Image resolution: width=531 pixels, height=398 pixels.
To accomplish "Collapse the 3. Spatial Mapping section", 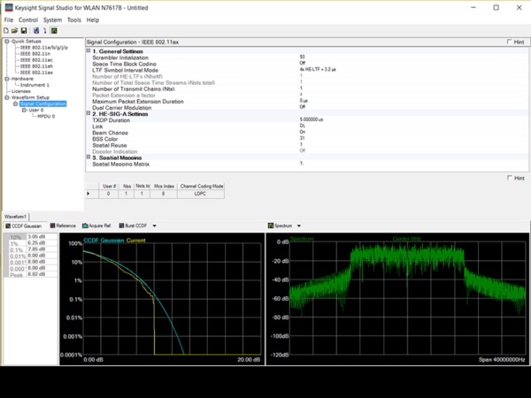I will coord(88,157).
